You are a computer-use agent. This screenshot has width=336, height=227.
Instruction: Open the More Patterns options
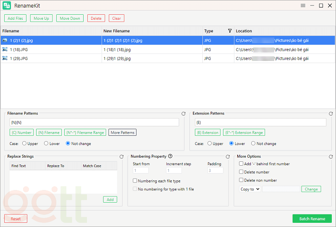pyautogui.click(x=122, y=132)
